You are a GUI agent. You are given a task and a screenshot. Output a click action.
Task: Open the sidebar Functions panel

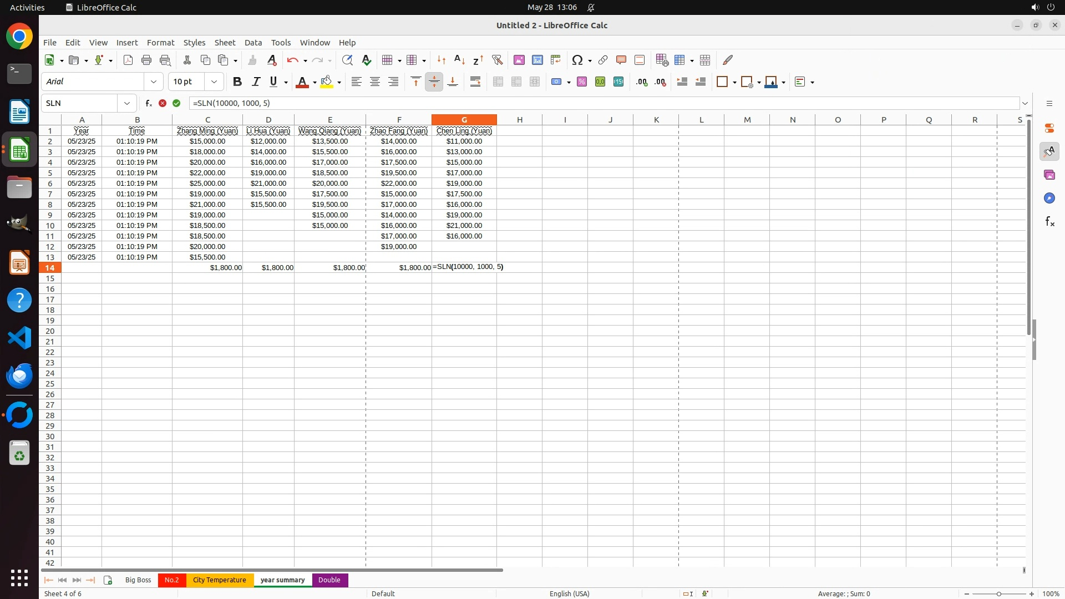[x=1049, y=222]
